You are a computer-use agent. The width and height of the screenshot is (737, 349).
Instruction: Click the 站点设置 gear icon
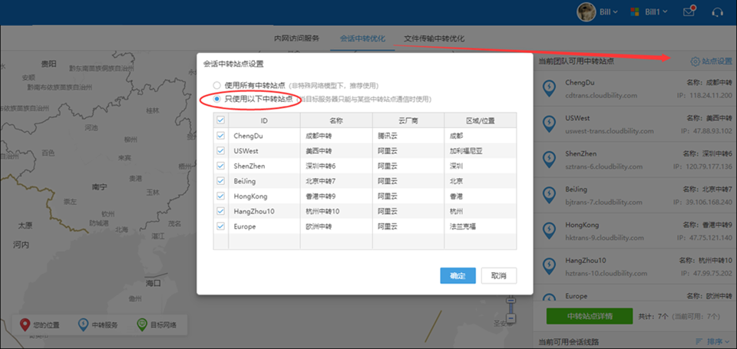click(695, 61)
